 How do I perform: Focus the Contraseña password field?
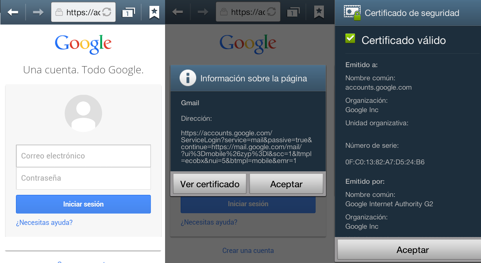[83, 178]
